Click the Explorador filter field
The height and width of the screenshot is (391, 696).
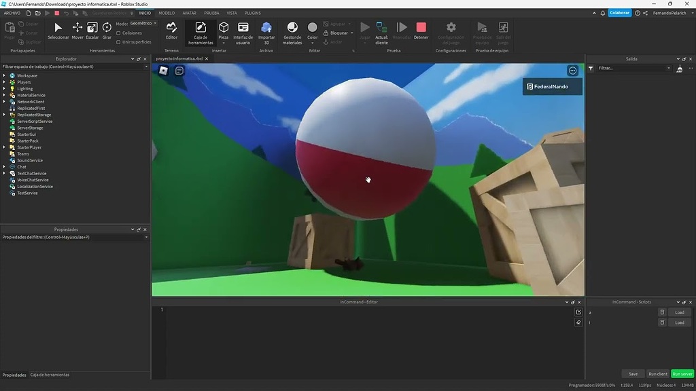75,67
